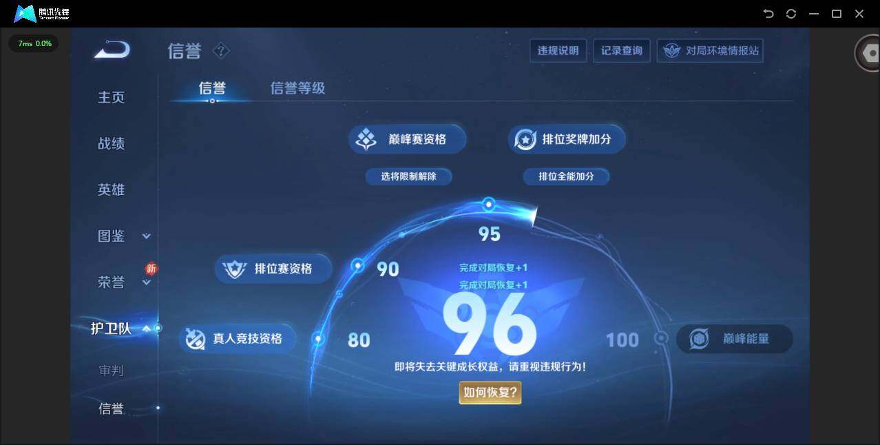This screenshot has height=445, width=880.
Task: Click the 如何恢复 recovery help button
Action: coord(490,391)
